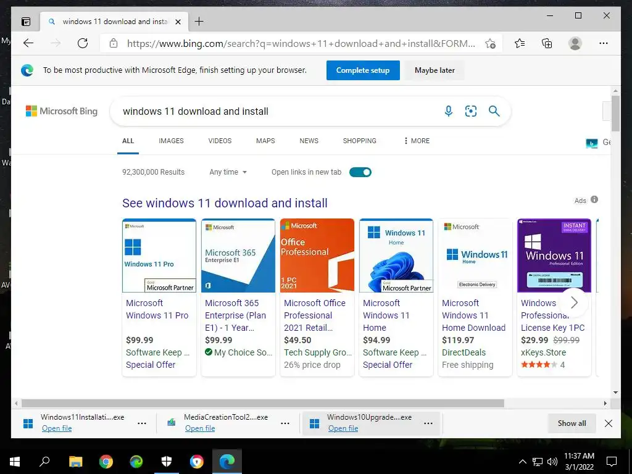The height and width of the screenshot is (474, 632).
Task: Search by voice microphone icon
Action: click(x=448, y=111)
